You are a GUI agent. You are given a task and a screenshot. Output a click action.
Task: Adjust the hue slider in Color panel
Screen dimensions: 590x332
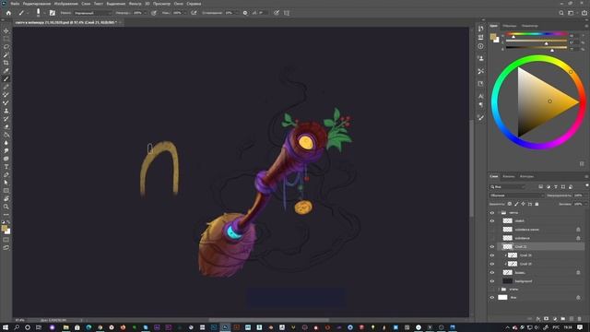pyautogui.click(x=537, y=35)
